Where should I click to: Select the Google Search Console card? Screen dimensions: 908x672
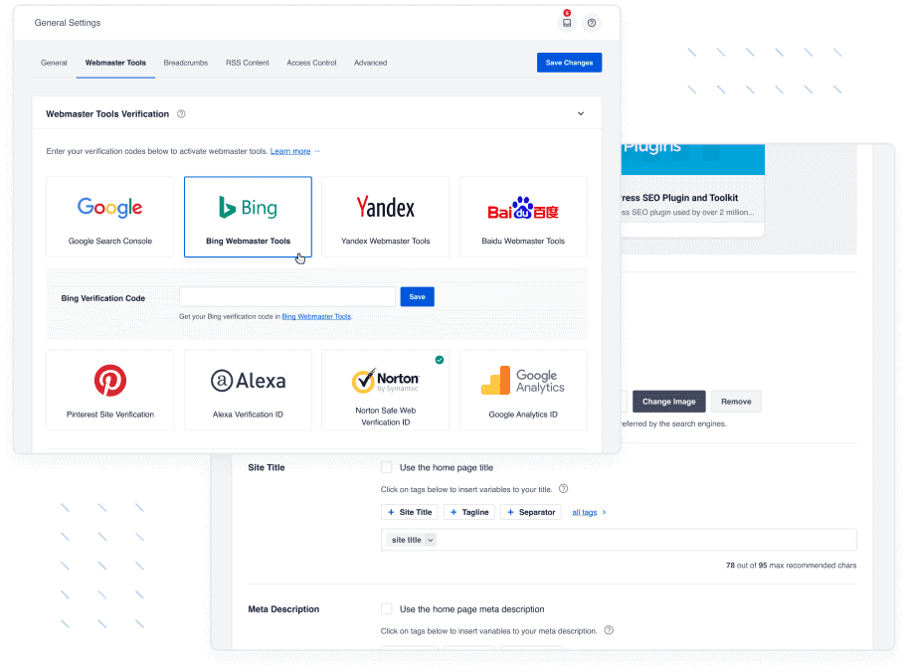point(110,217)
